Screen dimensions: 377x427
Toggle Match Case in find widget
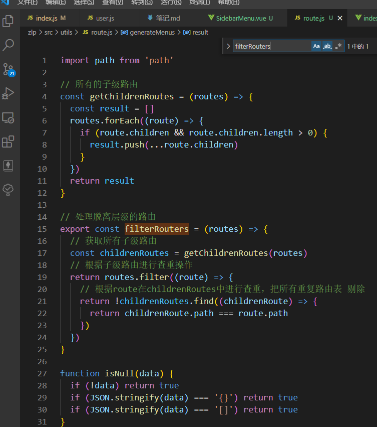316,46
